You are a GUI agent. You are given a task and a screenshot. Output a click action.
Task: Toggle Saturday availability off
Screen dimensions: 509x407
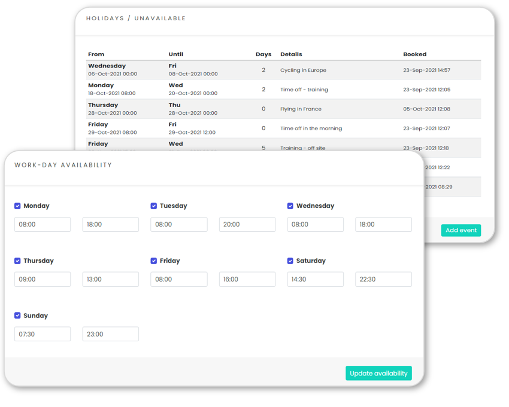click(x=290, y=261)
